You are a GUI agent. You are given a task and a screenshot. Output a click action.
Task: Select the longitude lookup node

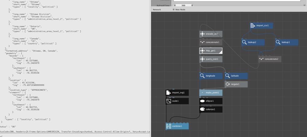tap(211, 76)
